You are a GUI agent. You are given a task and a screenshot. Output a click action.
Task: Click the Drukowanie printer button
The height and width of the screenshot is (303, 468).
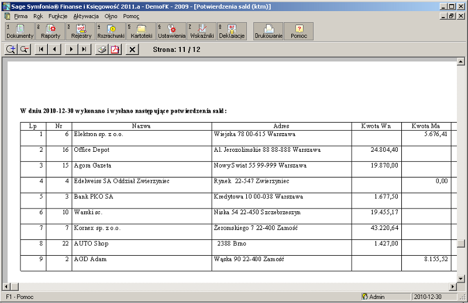pos(269,31)
